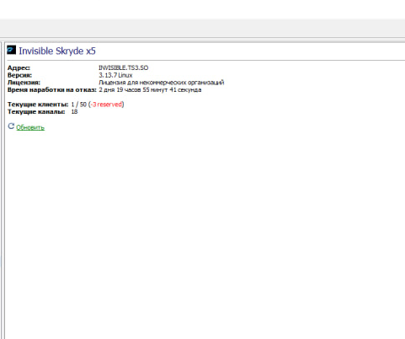The height and width of the screenshot is (339, 405).
Task: Click the refresh arrow icon beside Обновить
Action: pos(11,126)
